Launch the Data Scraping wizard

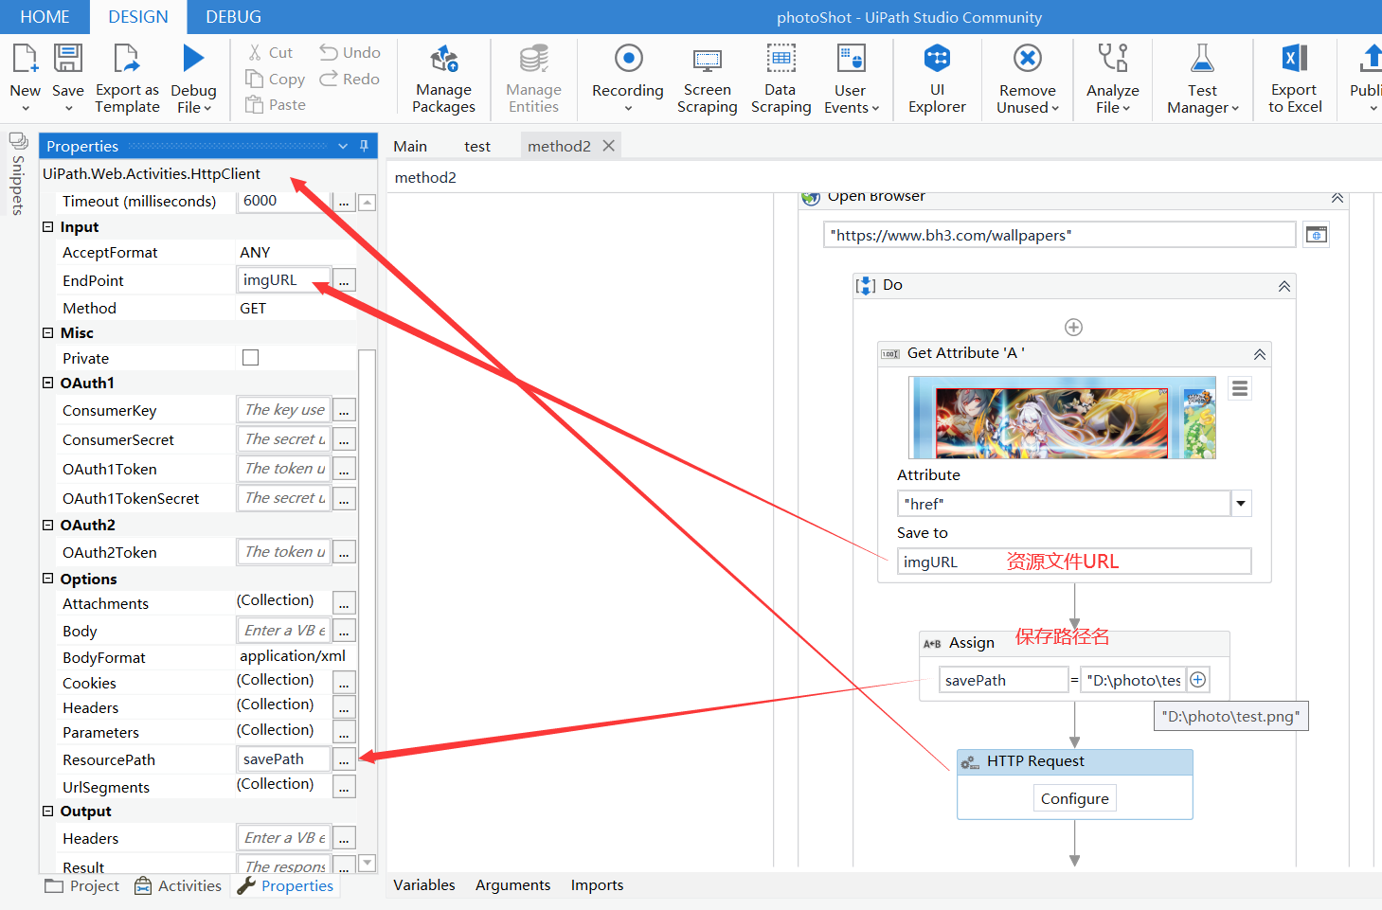point(781,78)
